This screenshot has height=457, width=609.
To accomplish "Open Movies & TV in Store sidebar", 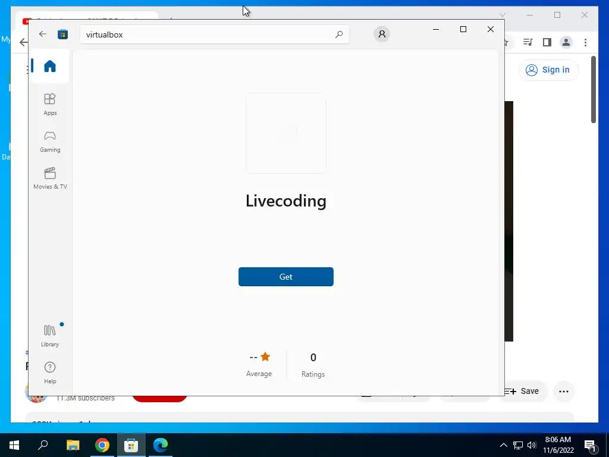I will [50, 179].
